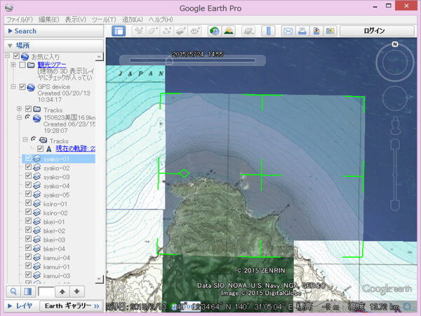Select the radio button for 150623 track

point(27,117)
